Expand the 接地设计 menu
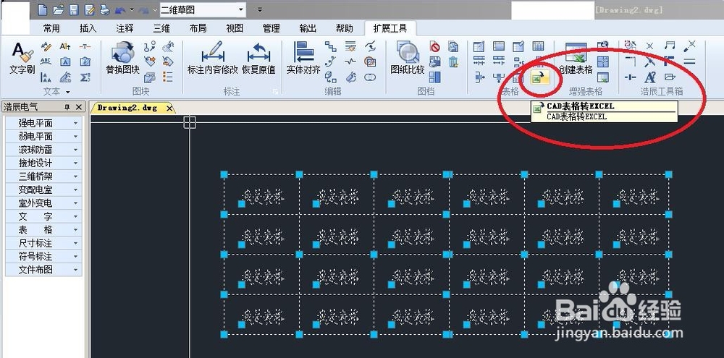The image size is (724, 358). point(43,163)
